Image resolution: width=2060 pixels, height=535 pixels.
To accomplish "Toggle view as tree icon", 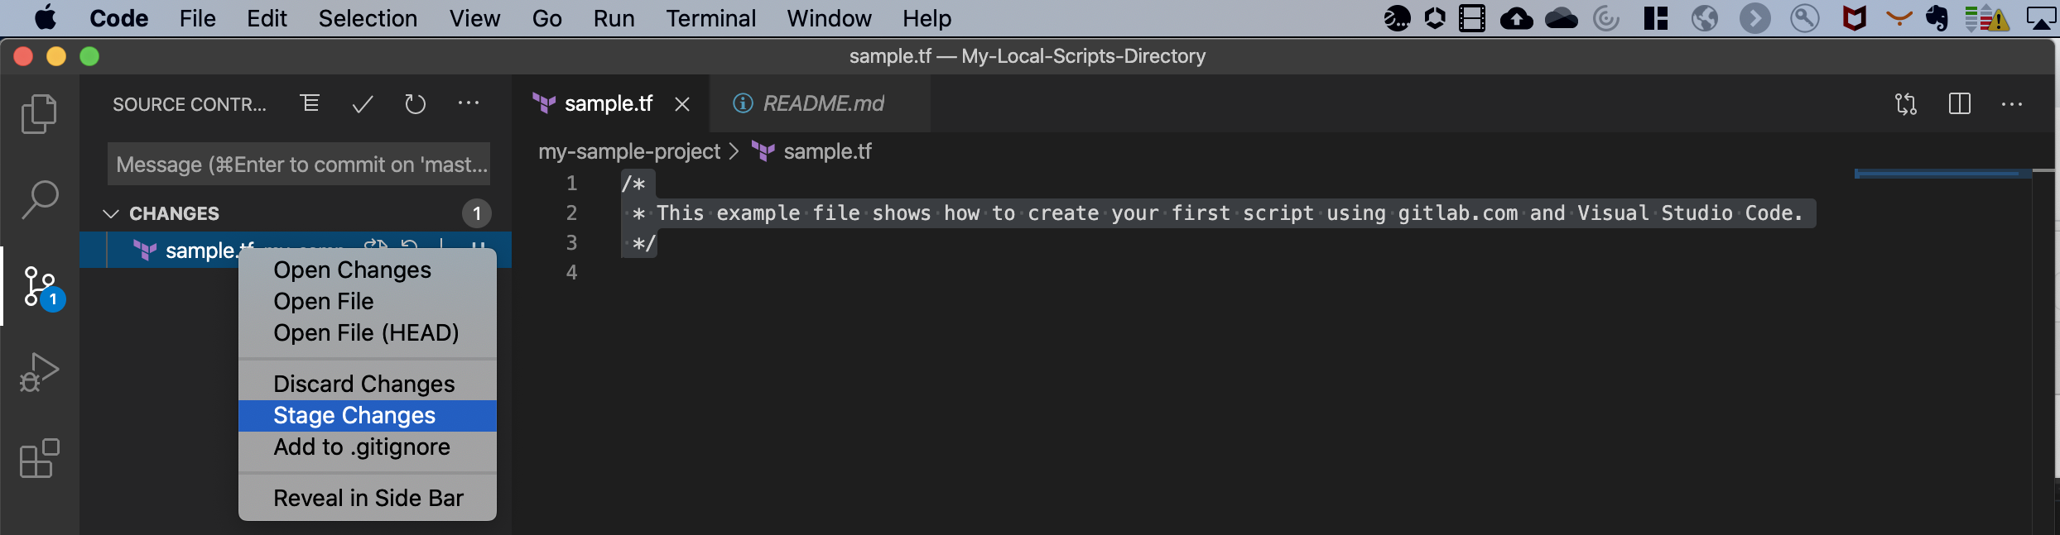I will pos(310,103).
